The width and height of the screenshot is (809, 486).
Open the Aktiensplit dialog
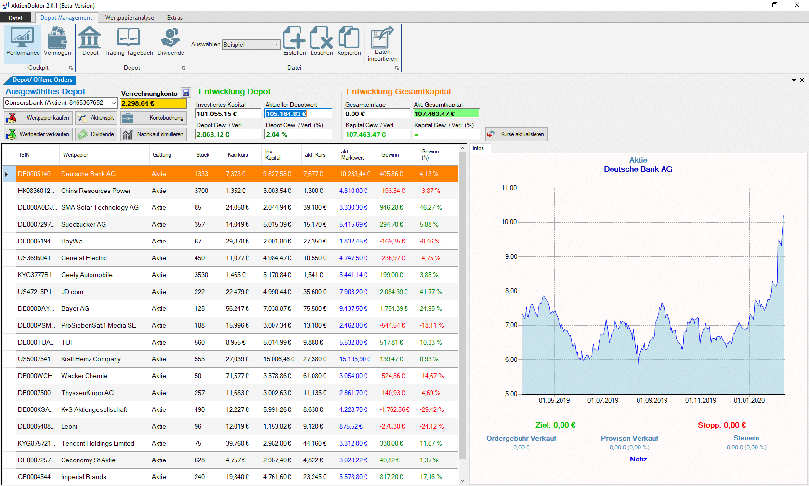[x=96, y=118]
